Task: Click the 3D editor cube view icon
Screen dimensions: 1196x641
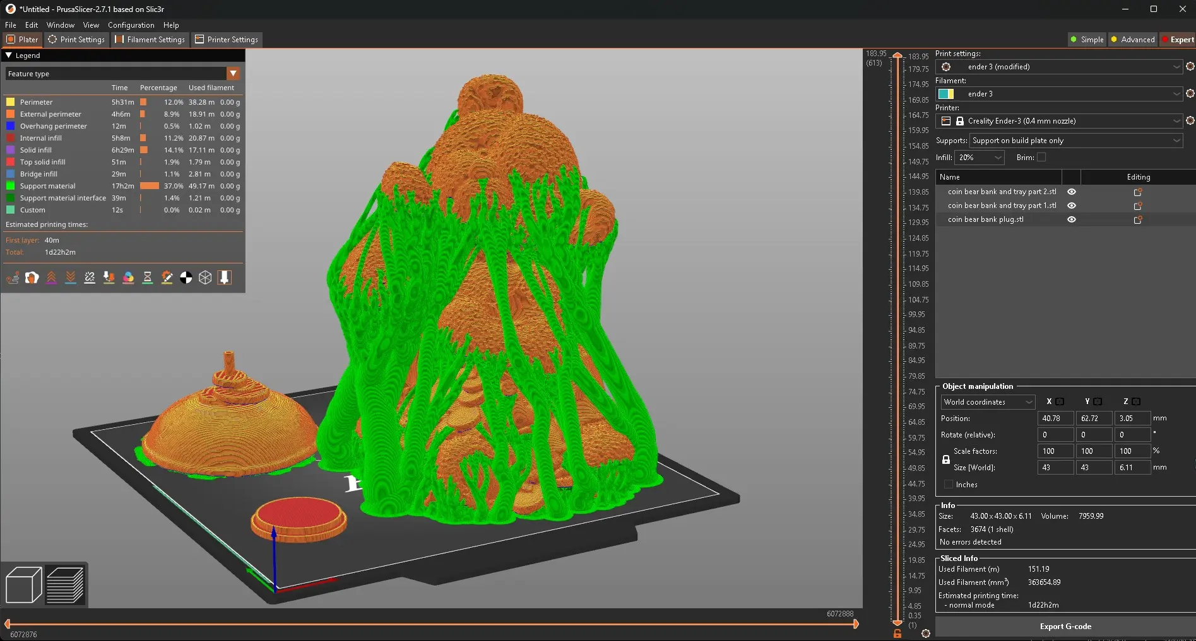Action: 23,585
